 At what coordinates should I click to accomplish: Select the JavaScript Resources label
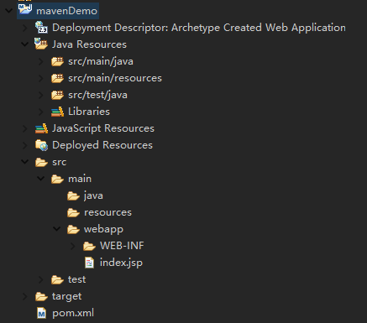(103, 128)
